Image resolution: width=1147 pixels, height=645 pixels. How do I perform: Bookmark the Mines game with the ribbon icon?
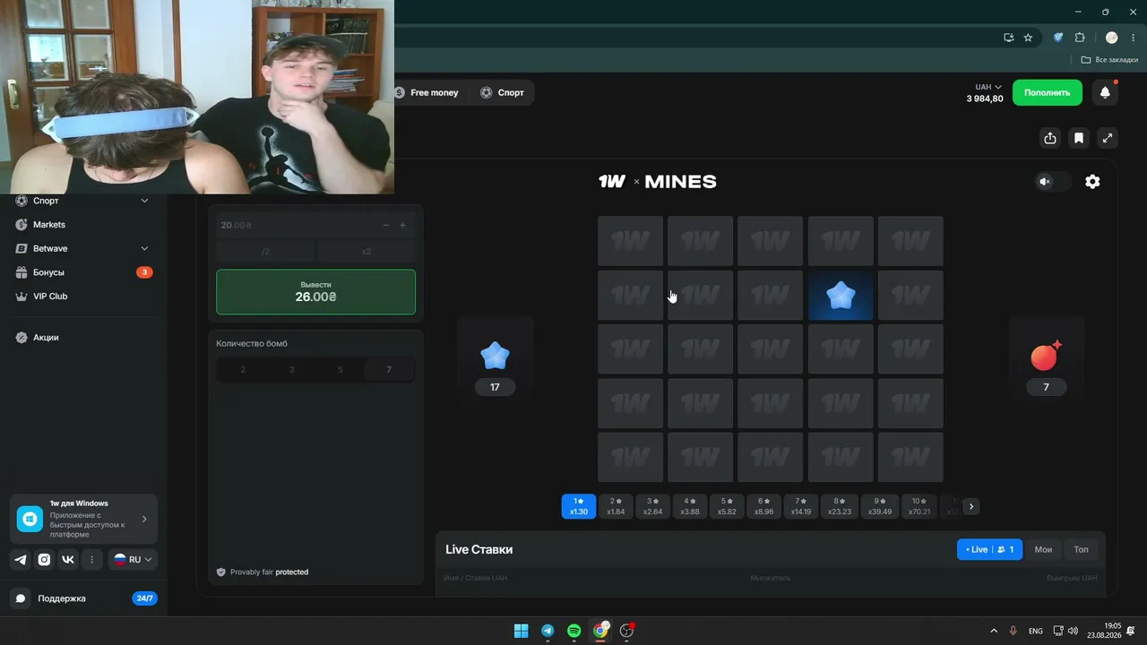click(x=1079, y=138)
